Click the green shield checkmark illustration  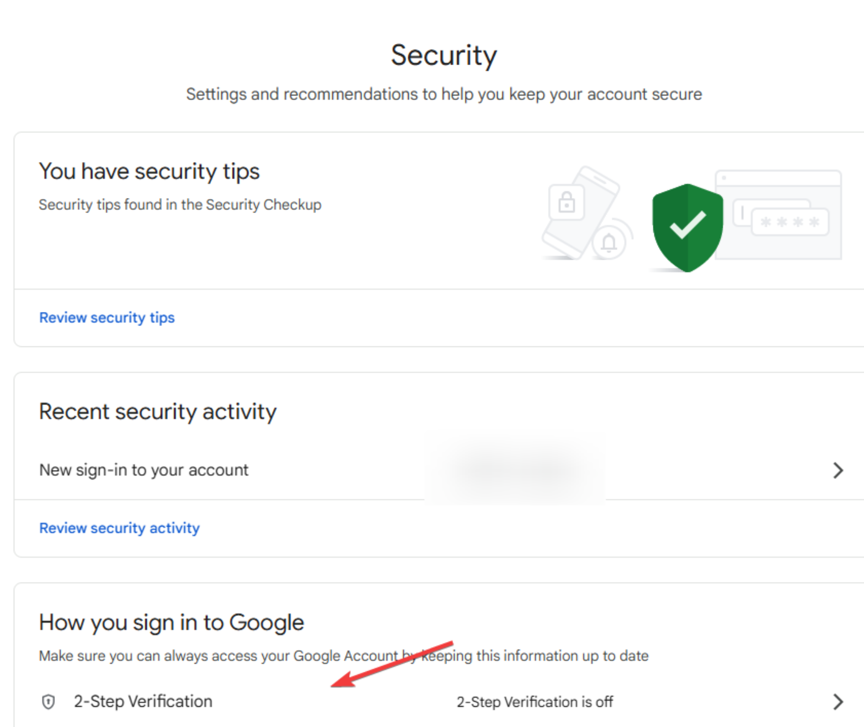click(x=687, y=227)
